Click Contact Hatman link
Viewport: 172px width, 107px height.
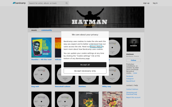[x=132, y=89]
